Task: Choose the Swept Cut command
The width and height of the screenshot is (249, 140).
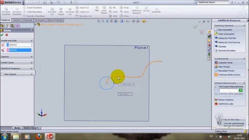Action: coord(82,8)
